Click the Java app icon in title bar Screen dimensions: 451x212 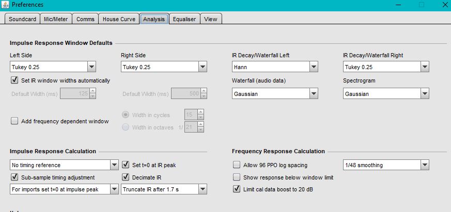(x=5, y=5)
